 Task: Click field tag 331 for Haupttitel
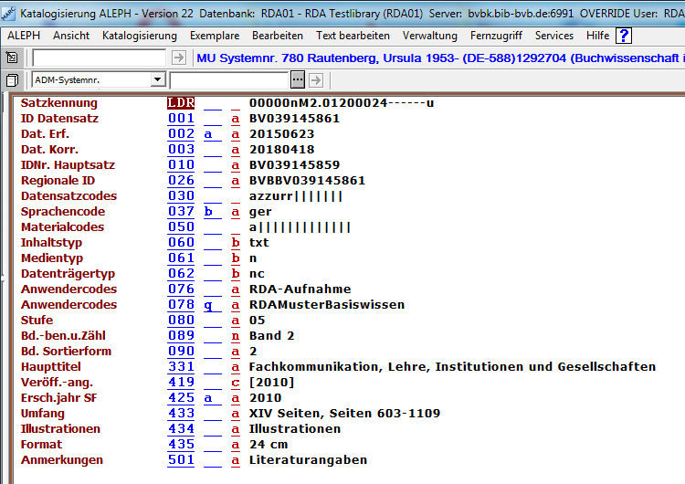tap(181, 367)
